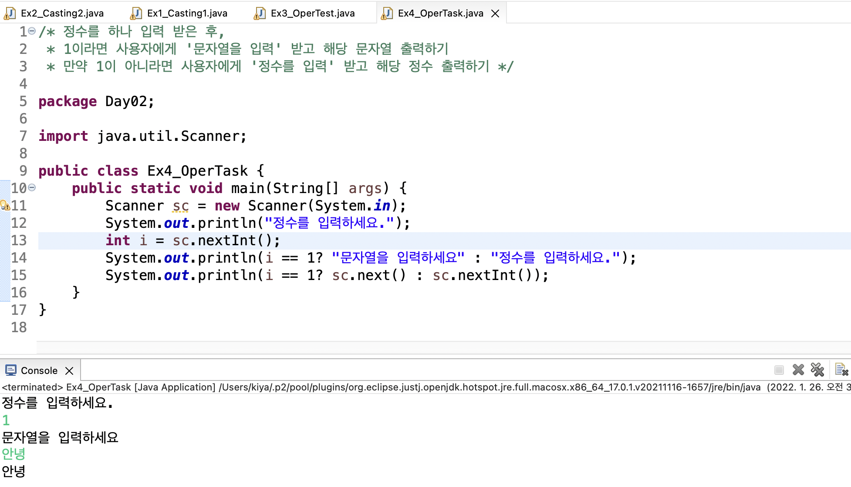Remove the terminated launch with single X
851x487 pixels.
[x=798, y=370]
